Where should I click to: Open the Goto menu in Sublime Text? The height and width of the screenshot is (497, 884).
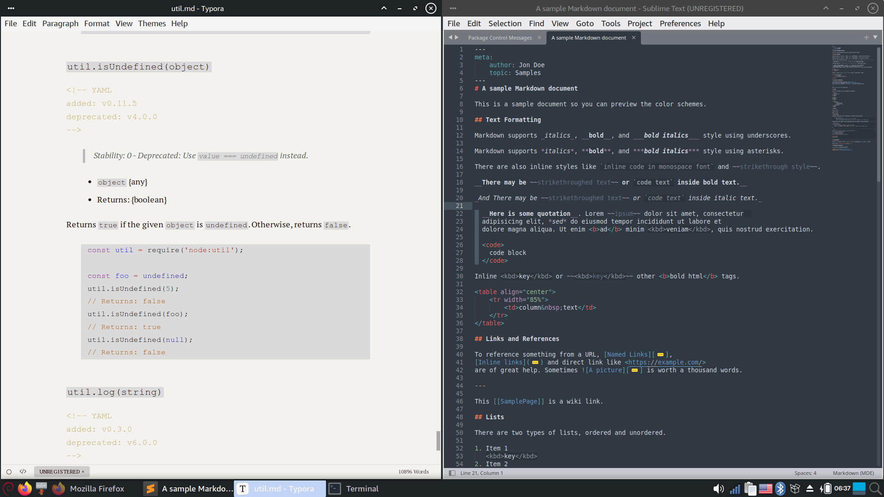[584, 23]
